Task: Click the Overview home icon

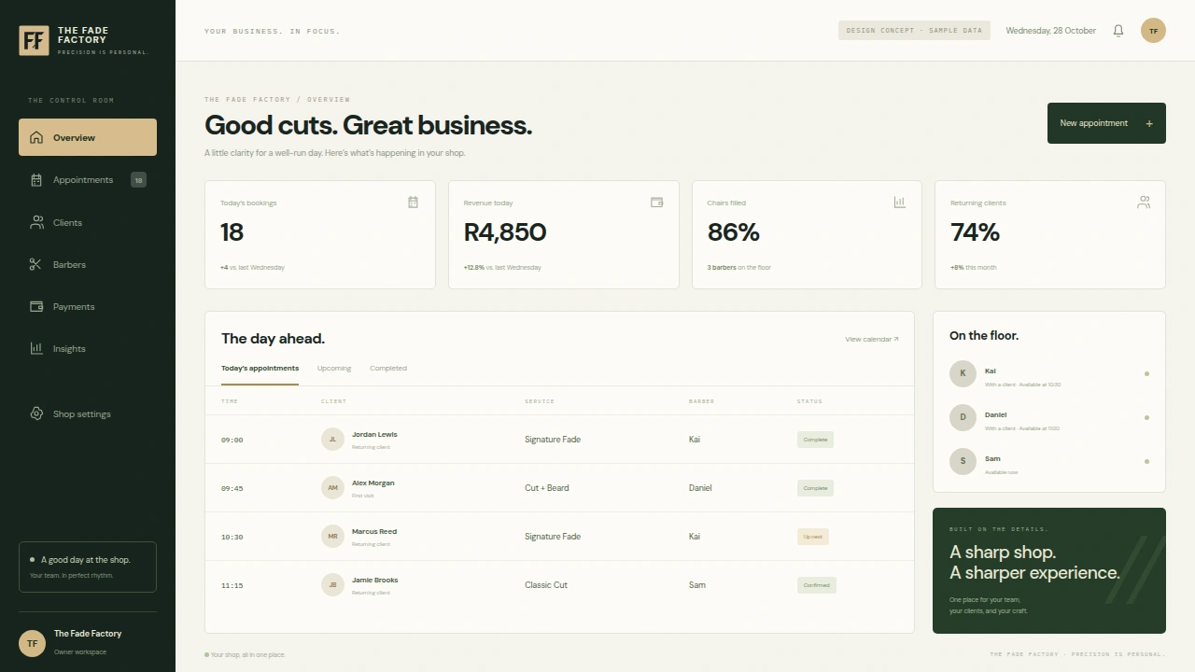Action: (x=36, y=137)
